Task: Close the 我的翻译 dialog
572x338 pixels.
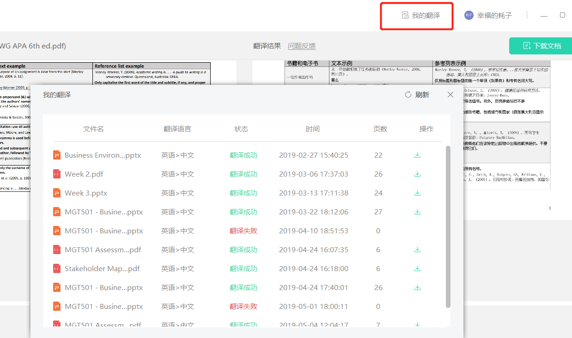Action: pyautogui.click(x=450, y=95)
